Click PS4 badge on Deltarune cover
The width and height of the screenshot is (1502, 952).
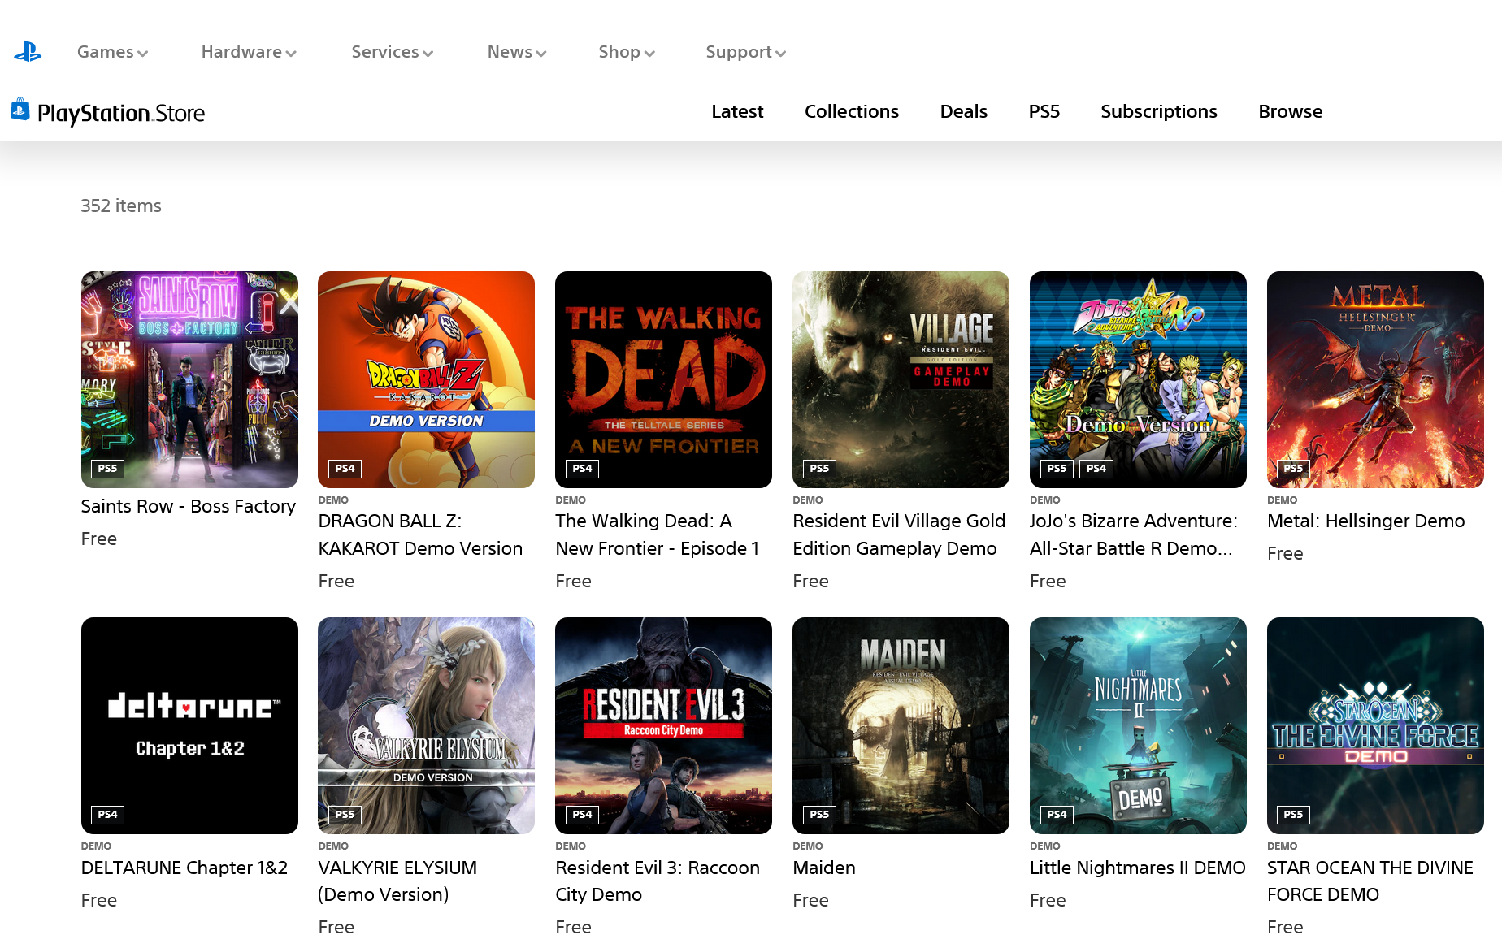tap(107, 815)
